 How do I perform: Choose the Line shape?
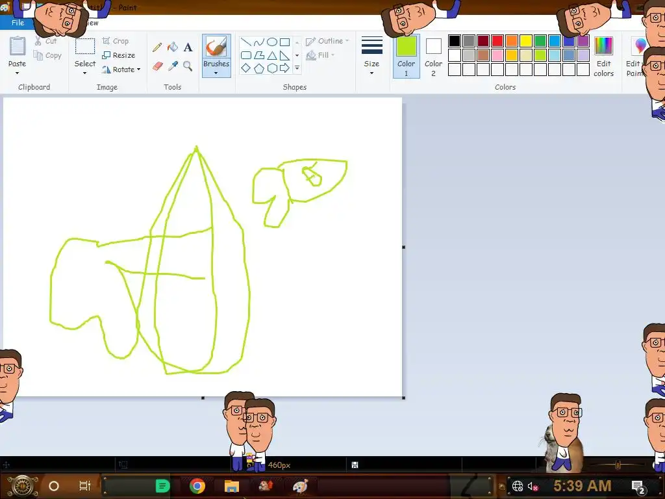click(x=246, y=42)
